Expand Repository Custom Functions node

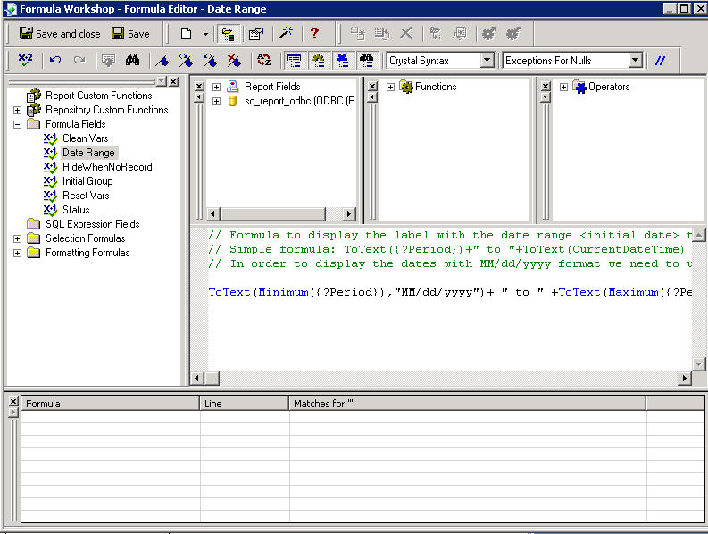click(x=17, y=110)
